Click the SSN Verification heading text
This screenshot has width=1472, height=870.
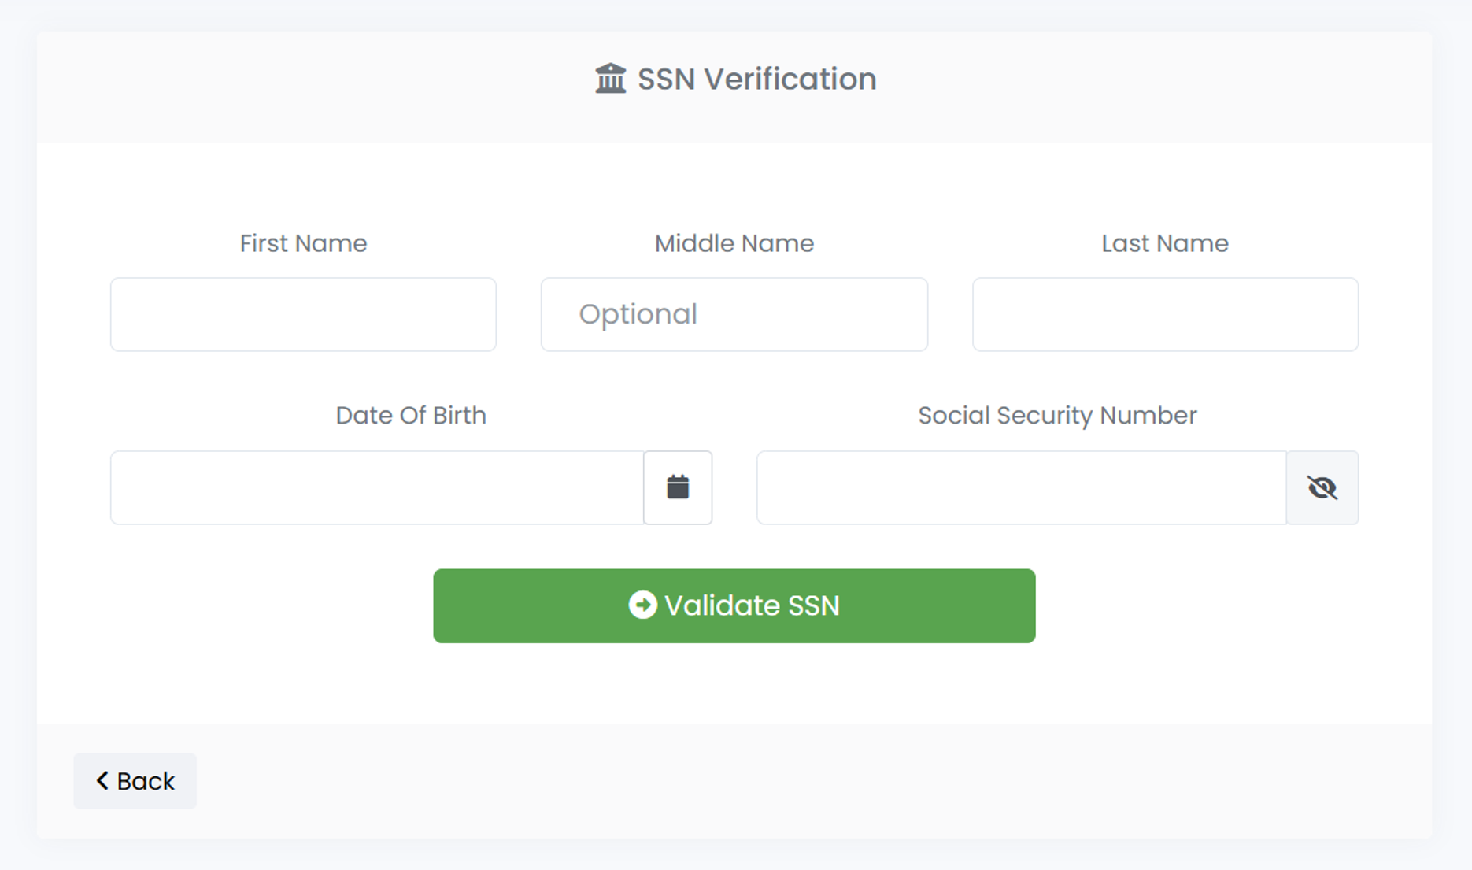(756, 79)
